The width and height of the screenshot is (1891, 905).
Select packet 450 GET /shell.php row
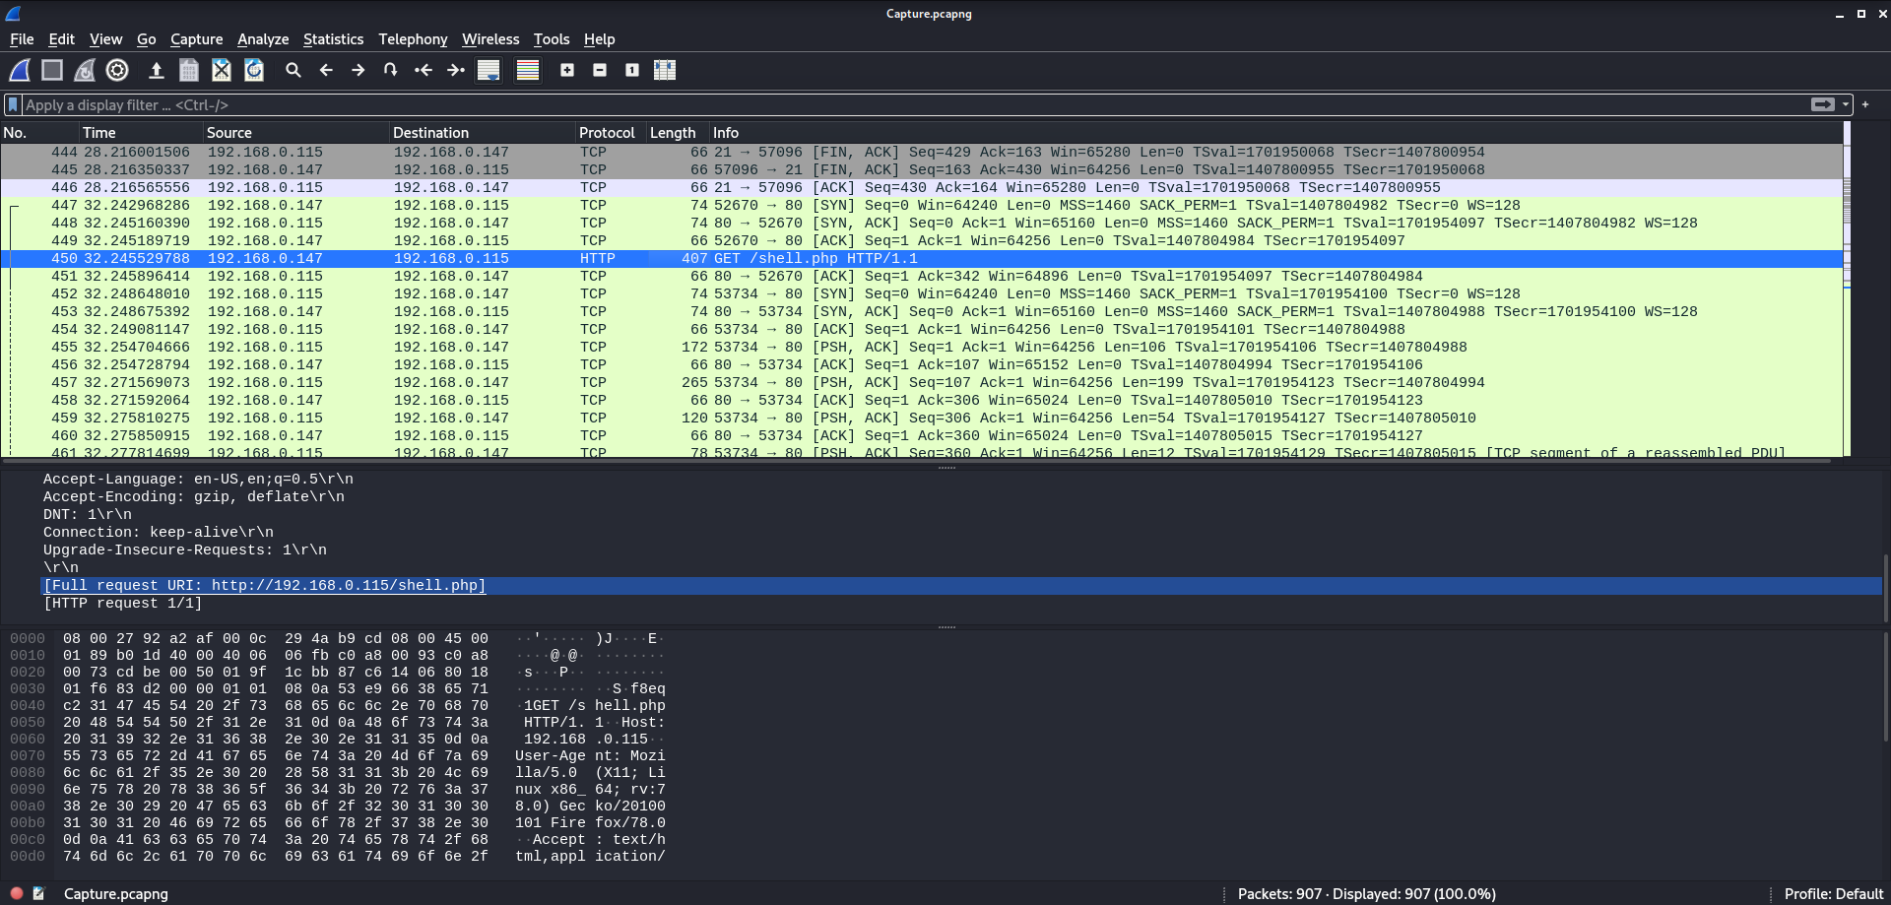tap(921, 259)
